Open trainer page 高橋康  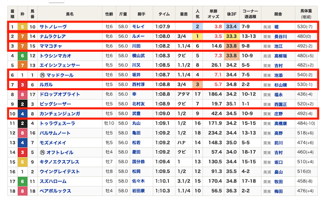(280, 124)
